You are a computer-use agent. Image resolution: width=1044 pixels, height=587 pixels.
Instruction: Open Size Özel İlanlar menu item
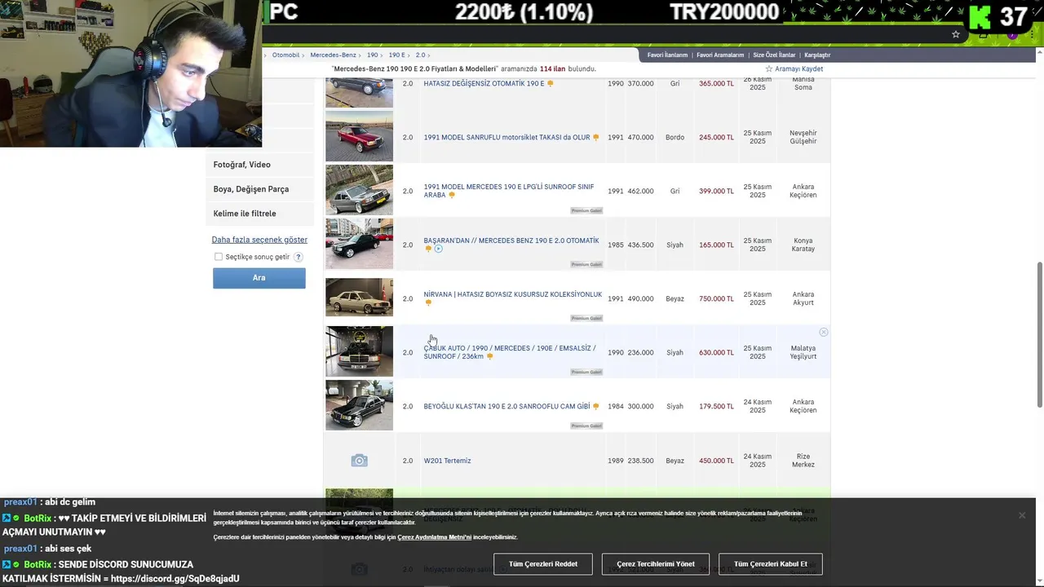point(774,55)
